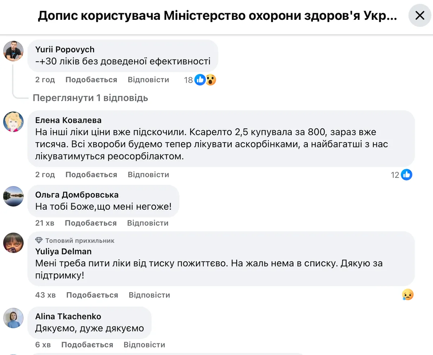This screenshot has height=355, width=433.
Task: Click the like icon on Елена Ковалева's comment
Action: [x=406, y=175]
